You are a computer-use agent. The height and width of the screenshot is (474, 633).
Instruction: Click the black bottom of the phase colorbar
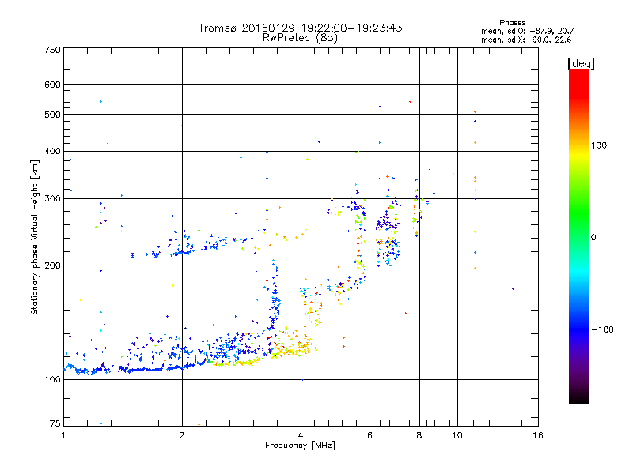point(579,397)
